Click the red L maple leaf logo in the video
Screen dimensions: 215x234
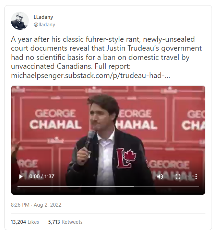click(x=126, y=158)
